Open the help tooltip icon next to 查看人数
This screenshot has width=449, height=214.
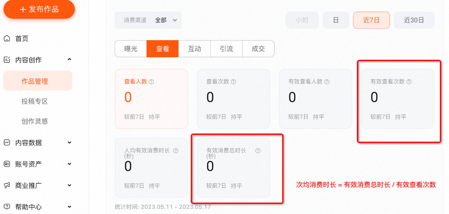point(151,82)
